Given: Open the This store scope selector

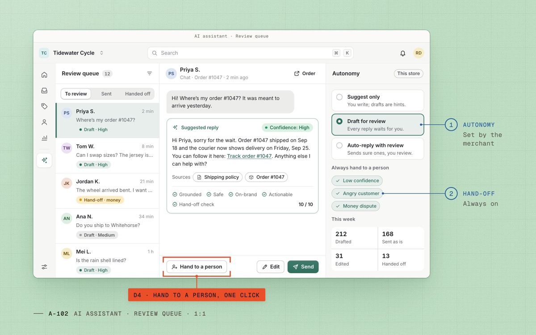Looking at the screenshot, I should click(408, 74).
